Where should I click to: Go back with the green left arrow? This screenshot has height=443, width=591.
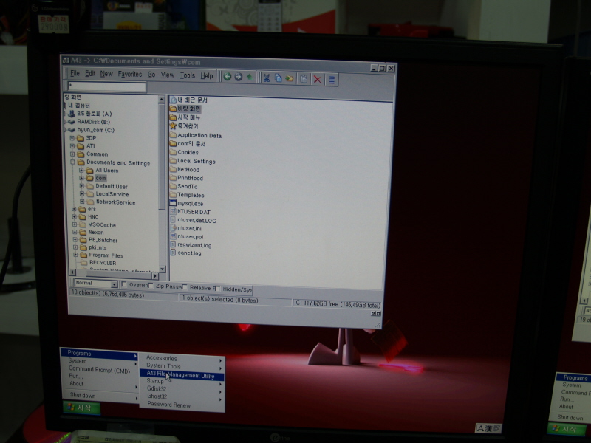pyautogui.click(x=227, y=77)
